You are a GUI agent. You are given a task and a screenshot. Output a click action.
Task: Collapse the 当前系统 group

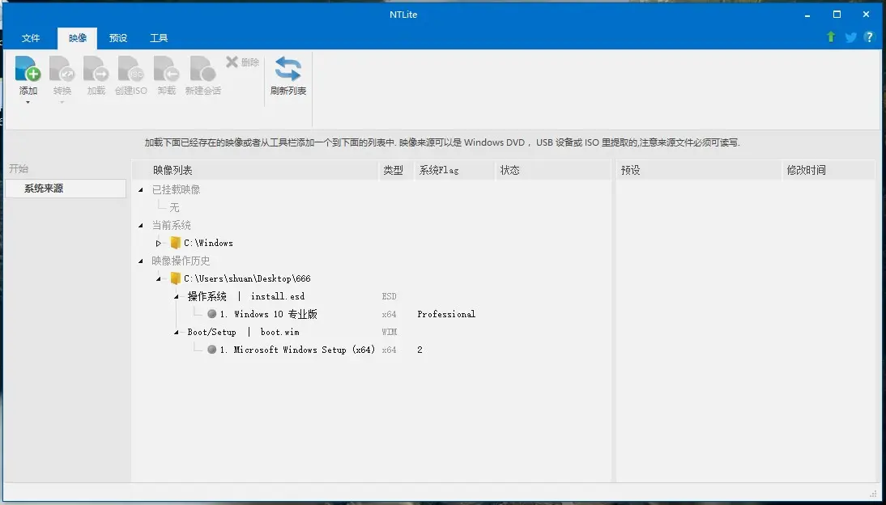click(141, 225)
